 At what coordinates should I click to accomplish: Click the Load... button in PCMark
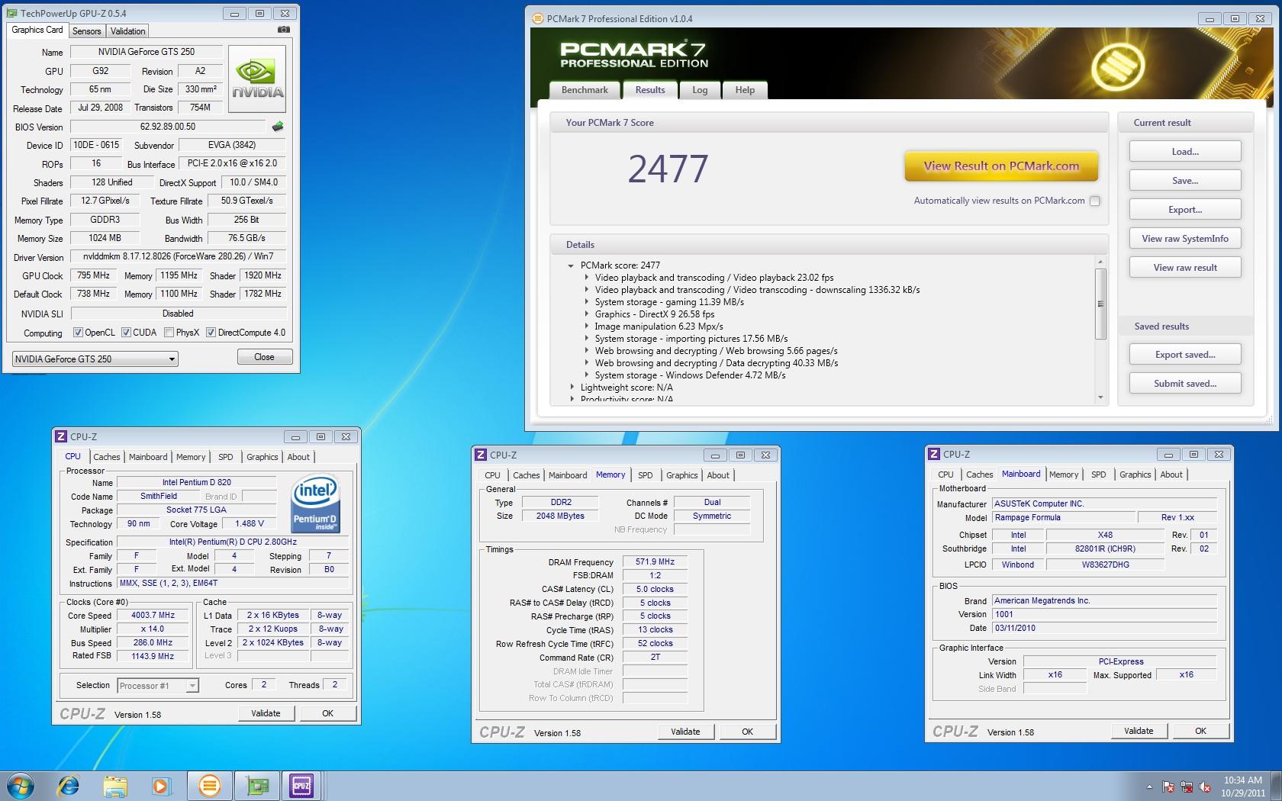[x=1185, y=152]
